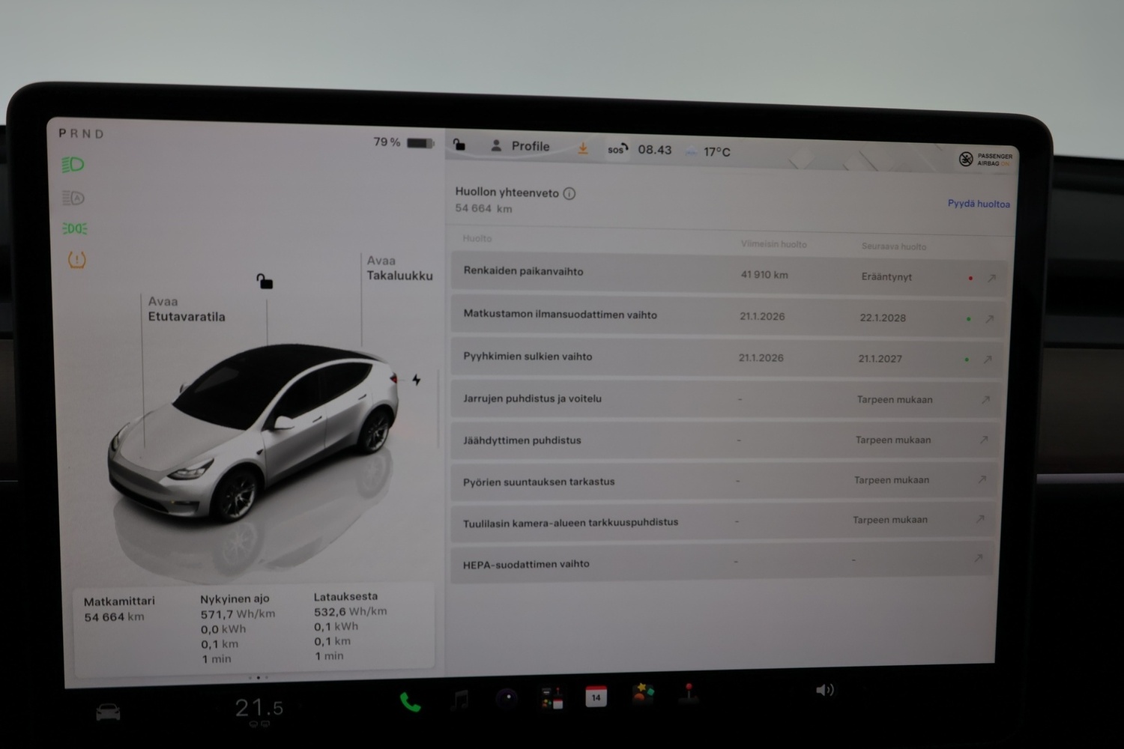Select Pyyhkimien sulkien vaihto label
Screen dimensions: 1124x749
point(528,357)
